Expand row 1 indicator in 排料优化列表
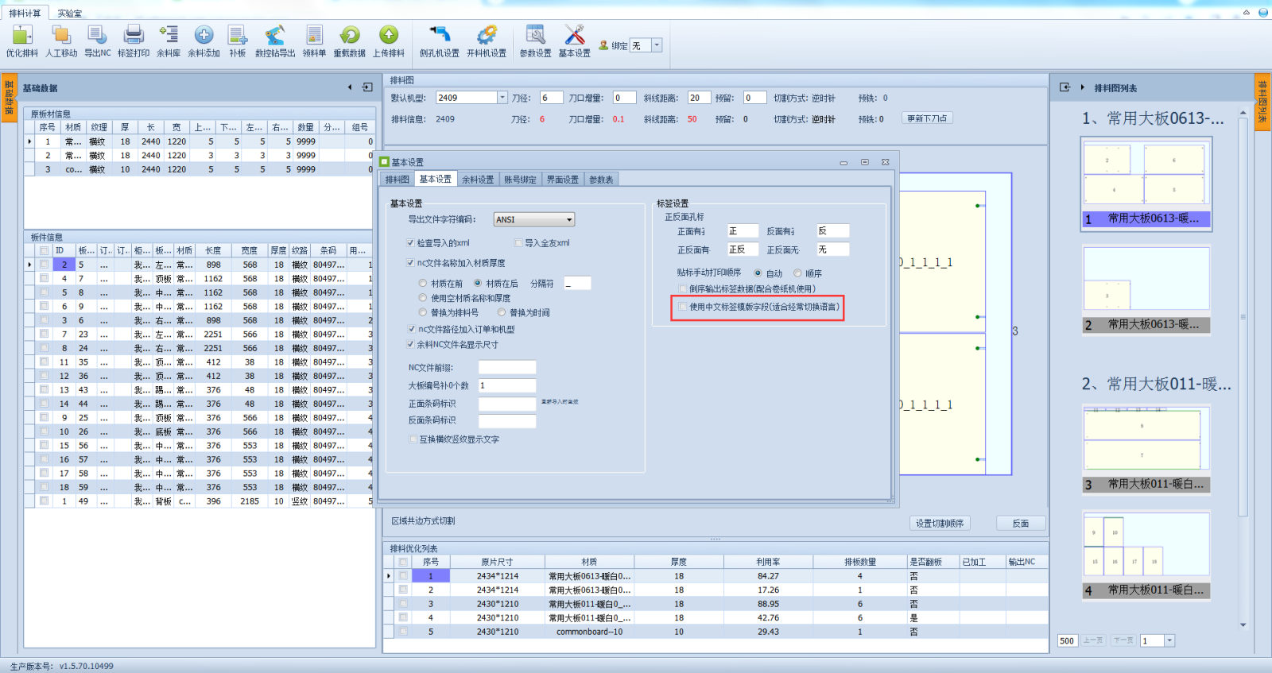This screenshot has width=1272, height=673. tap(389, 576)
